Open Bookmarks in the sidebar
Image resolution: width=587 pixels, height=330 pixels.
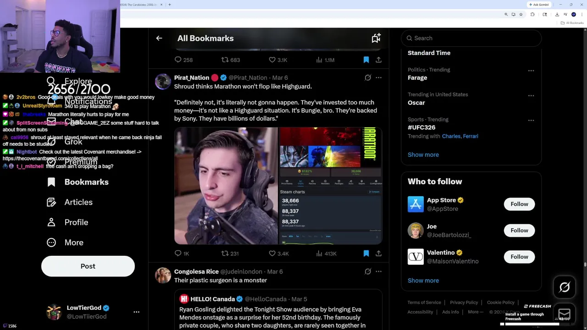tap(78, 182)
